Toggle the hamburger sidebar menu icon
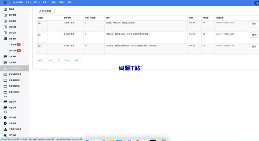259x141 pixels. (5, 3)
